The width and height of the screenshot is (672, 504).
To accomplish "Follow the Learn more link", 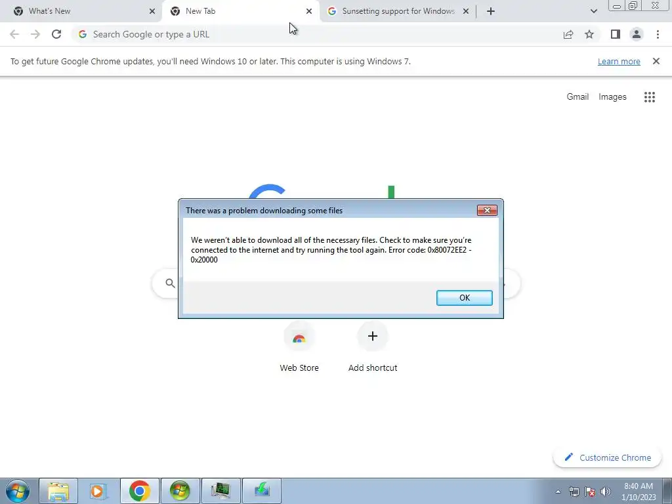I will (x=619, y=61).
